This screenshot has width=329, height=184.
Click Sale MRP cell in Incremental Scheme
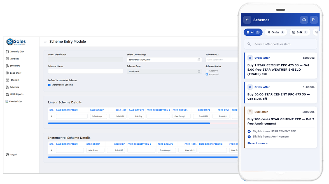tap(116, 150)
